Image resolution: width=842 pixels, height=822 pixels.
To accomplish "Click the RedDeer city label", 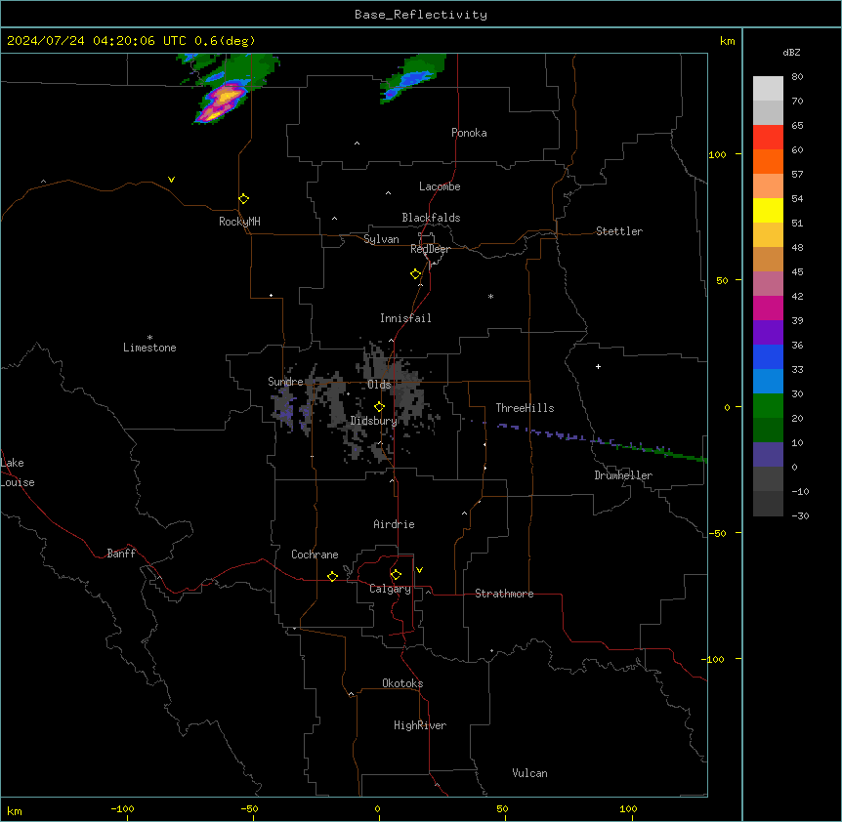I will pyautogui.click(x=430, y=249).
